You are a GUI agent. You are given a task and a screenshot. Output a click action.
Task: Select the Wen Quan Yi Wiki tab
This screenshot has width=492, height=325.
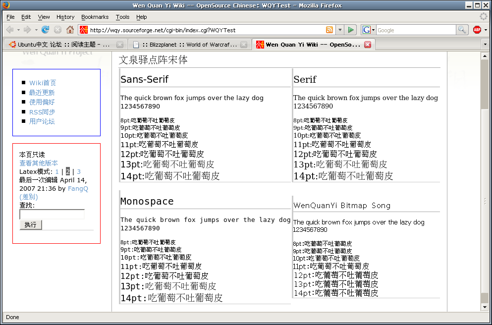pos(313,45)
